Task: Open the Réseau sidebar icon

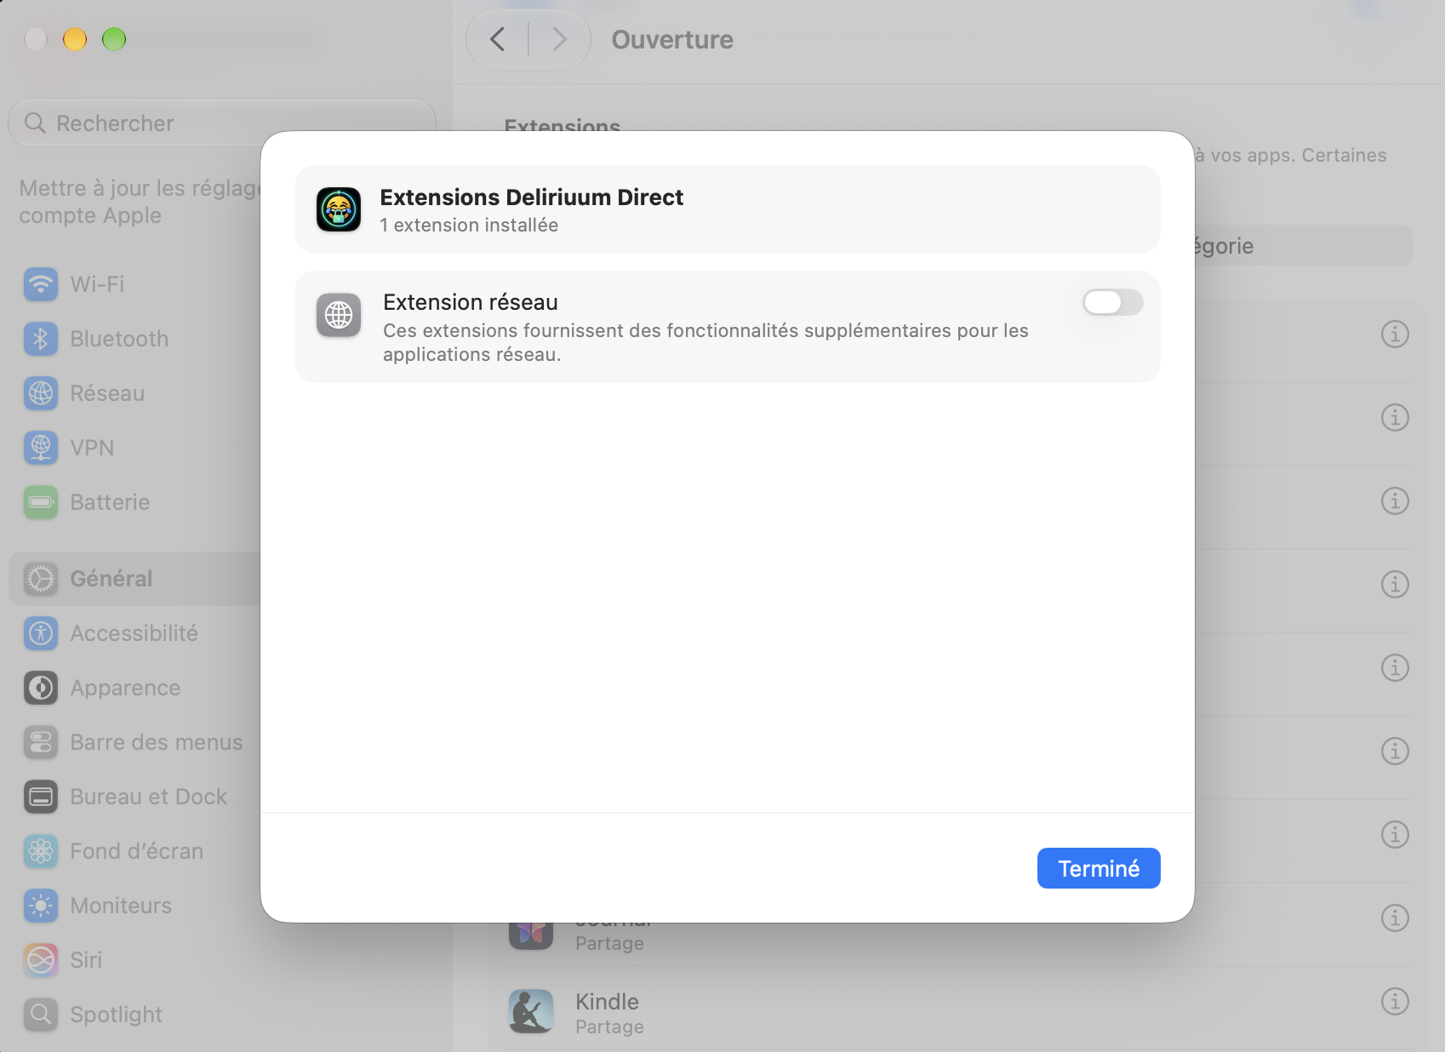Action: click(x=41, y=393)
